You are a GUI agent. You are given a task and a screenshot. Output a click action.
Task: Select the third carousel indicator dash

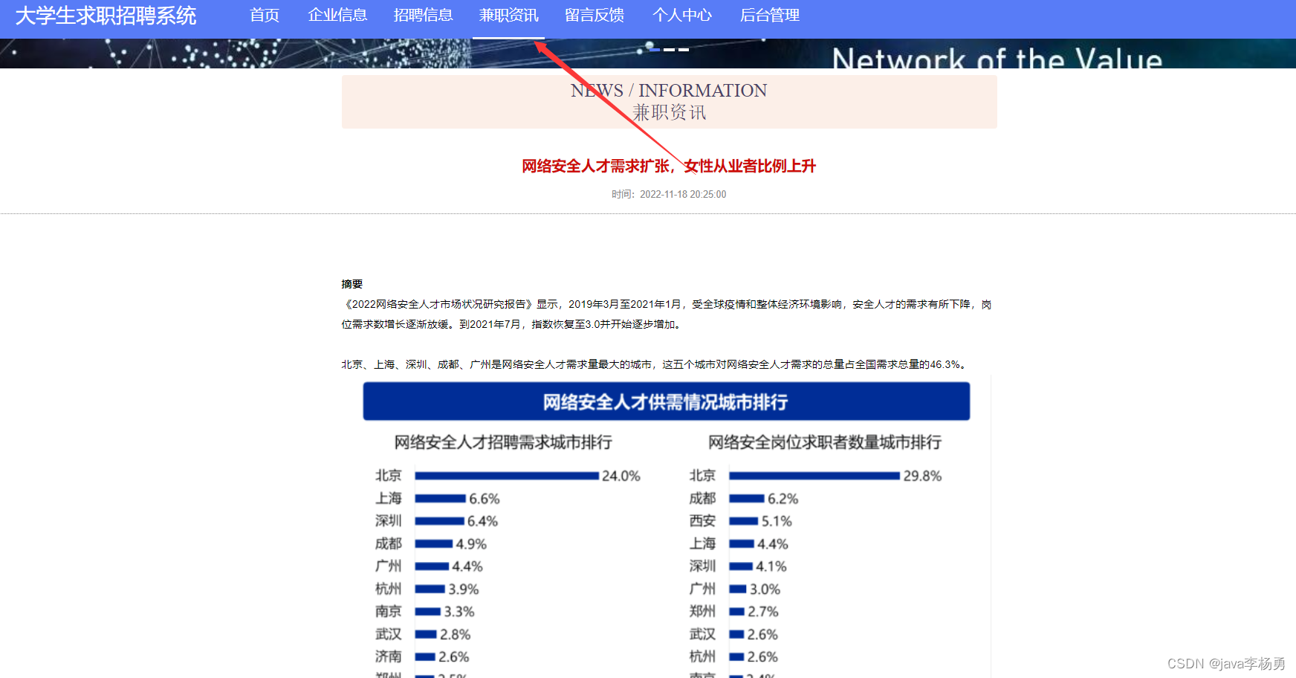coord(684,49)
